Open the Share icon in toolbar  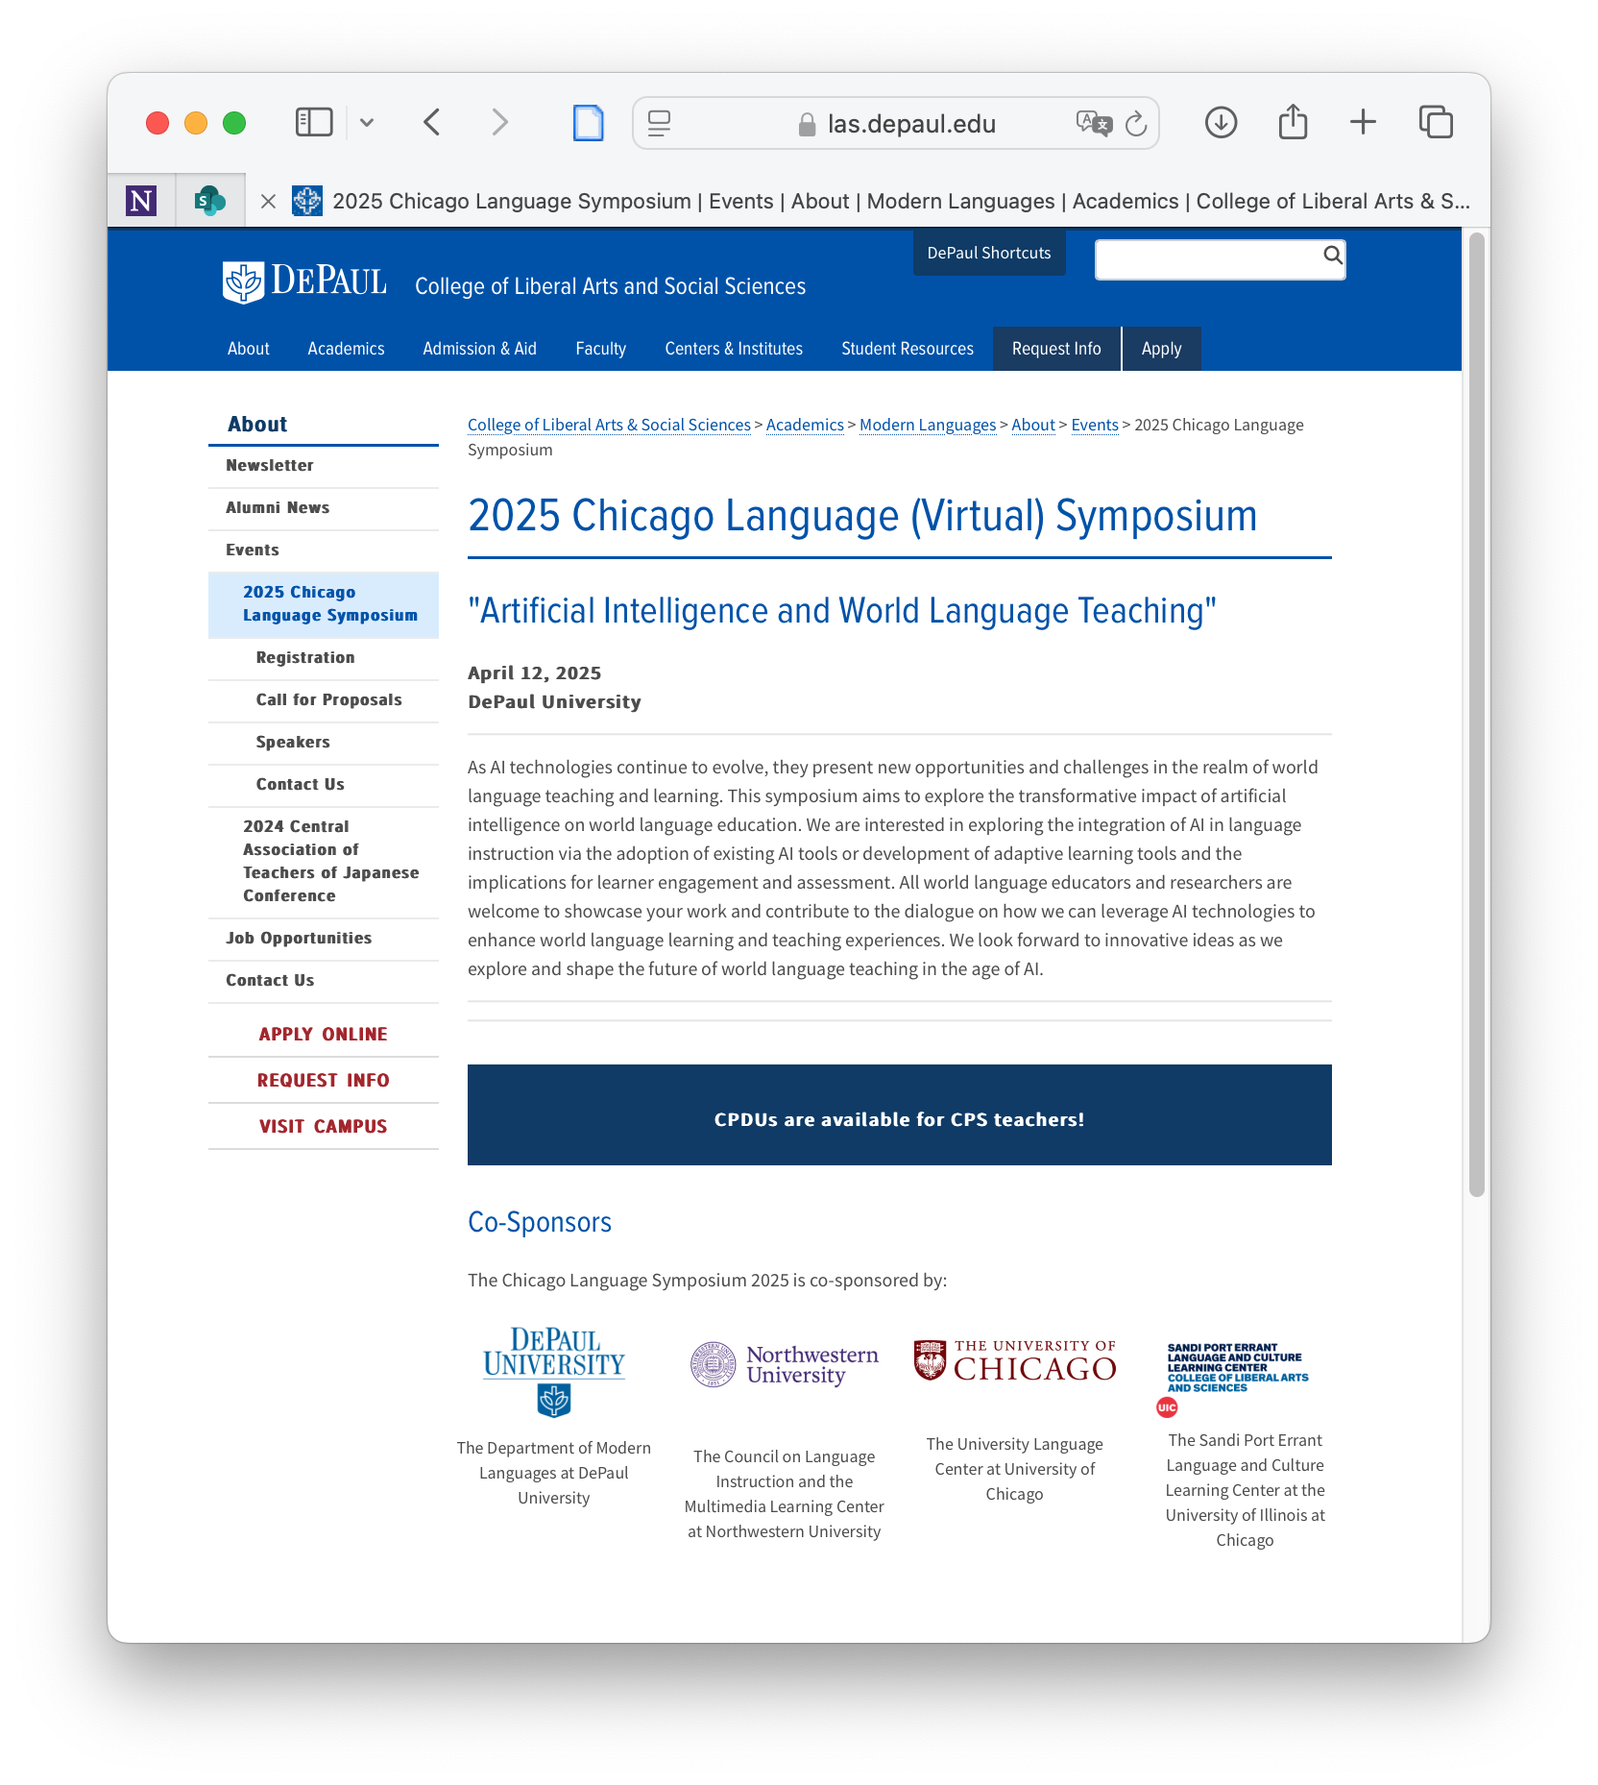pyautogui.click(x=1293, y=122)
